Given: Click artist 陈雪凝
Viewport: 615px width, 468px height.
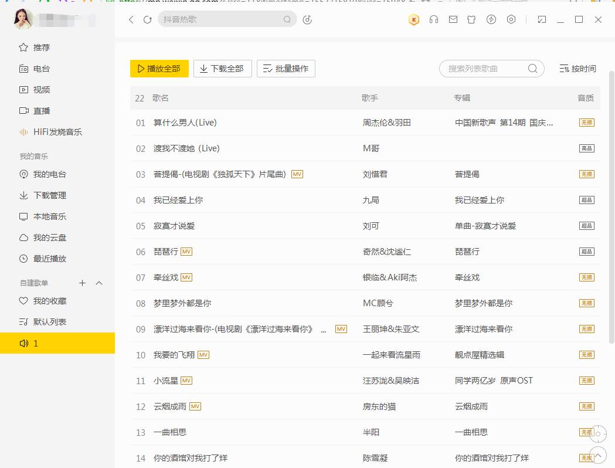Looking at the screenshot, I should point(375,458).
